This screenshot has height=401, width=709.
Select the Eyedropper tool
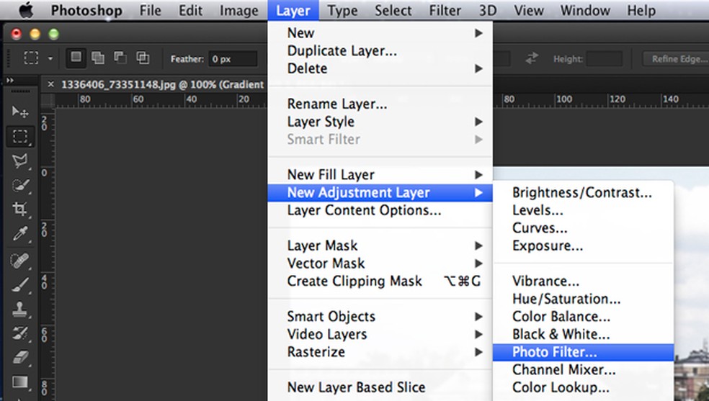point(20,234)
